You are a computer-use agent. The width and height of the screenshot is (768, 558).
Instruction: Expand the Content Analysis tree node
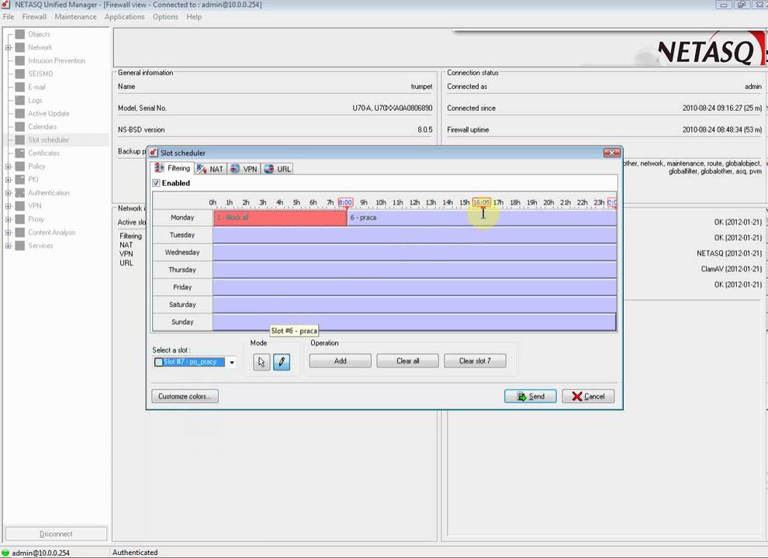9,232
